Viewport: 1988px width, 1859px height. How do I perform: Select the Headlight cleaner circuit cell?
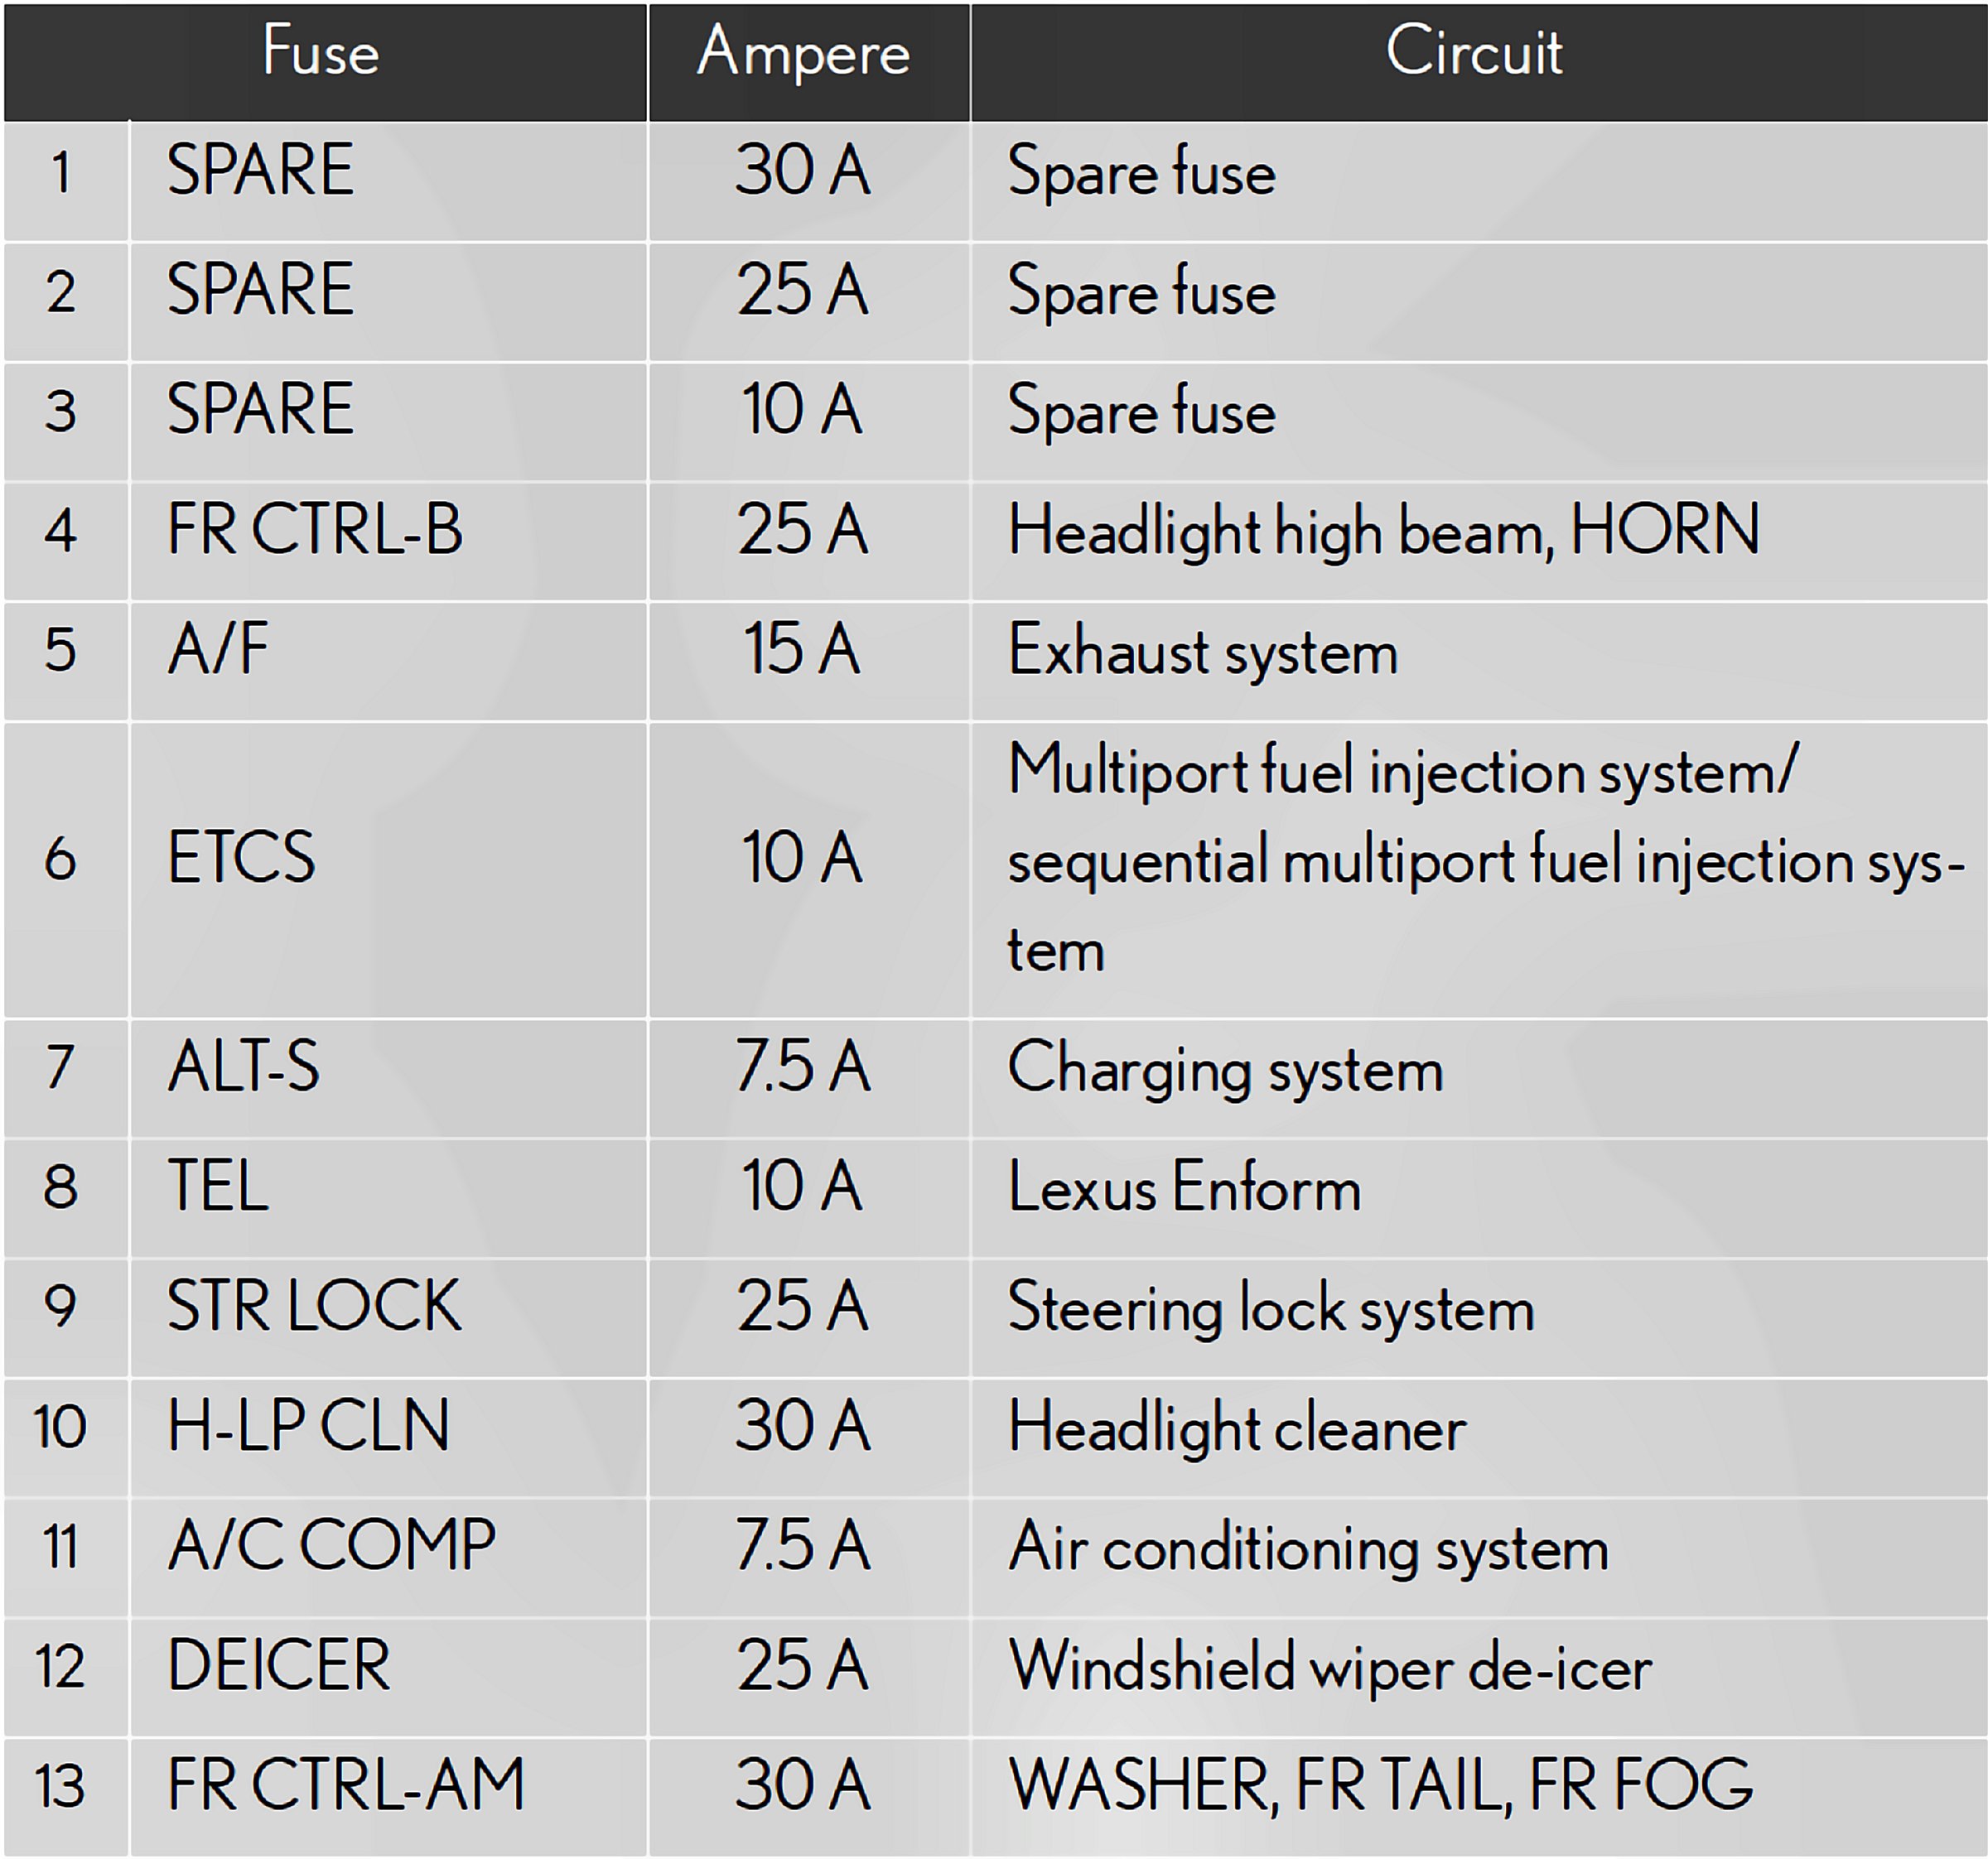[1237, 1428]
